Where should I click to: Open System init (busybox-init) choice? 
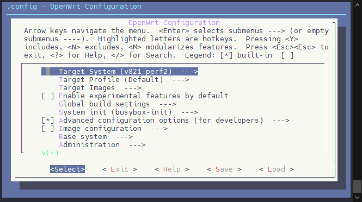(x=128, y=112)
